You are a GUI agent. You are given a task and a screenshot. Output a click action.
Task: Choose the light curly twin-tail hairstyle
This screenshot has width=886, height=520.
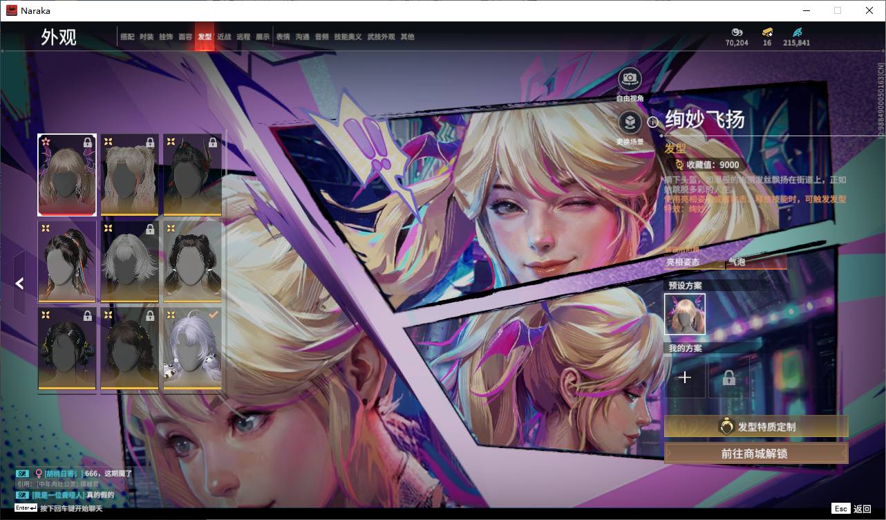click(130, 175)
